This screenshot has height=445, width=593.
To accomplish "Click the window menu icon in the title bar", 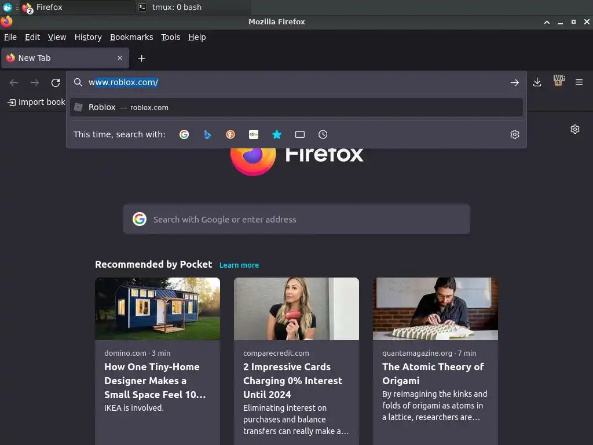I will (x=6, y=21).
